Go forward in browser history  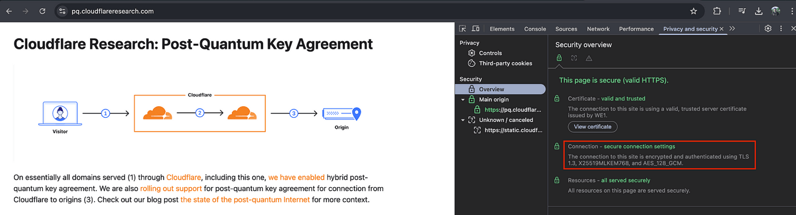point(26,11)
